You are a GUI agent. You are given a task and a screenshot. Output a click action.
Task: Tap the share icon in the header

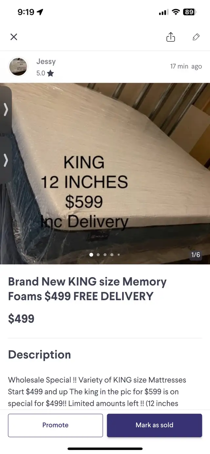(x=171, y=37)
